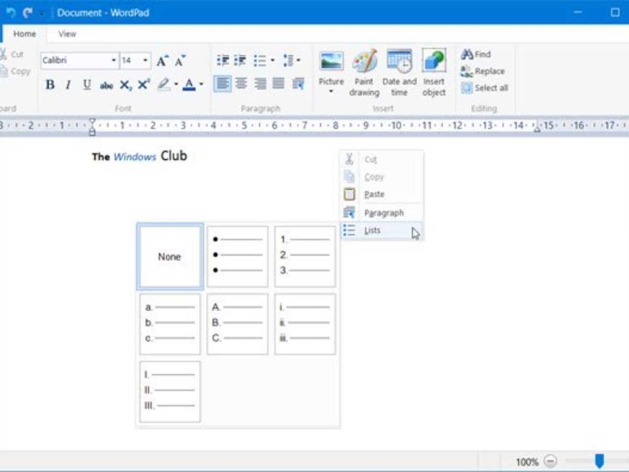
Task: Open the list style dropdown arrow in ribbon
Action: (273, 60)
